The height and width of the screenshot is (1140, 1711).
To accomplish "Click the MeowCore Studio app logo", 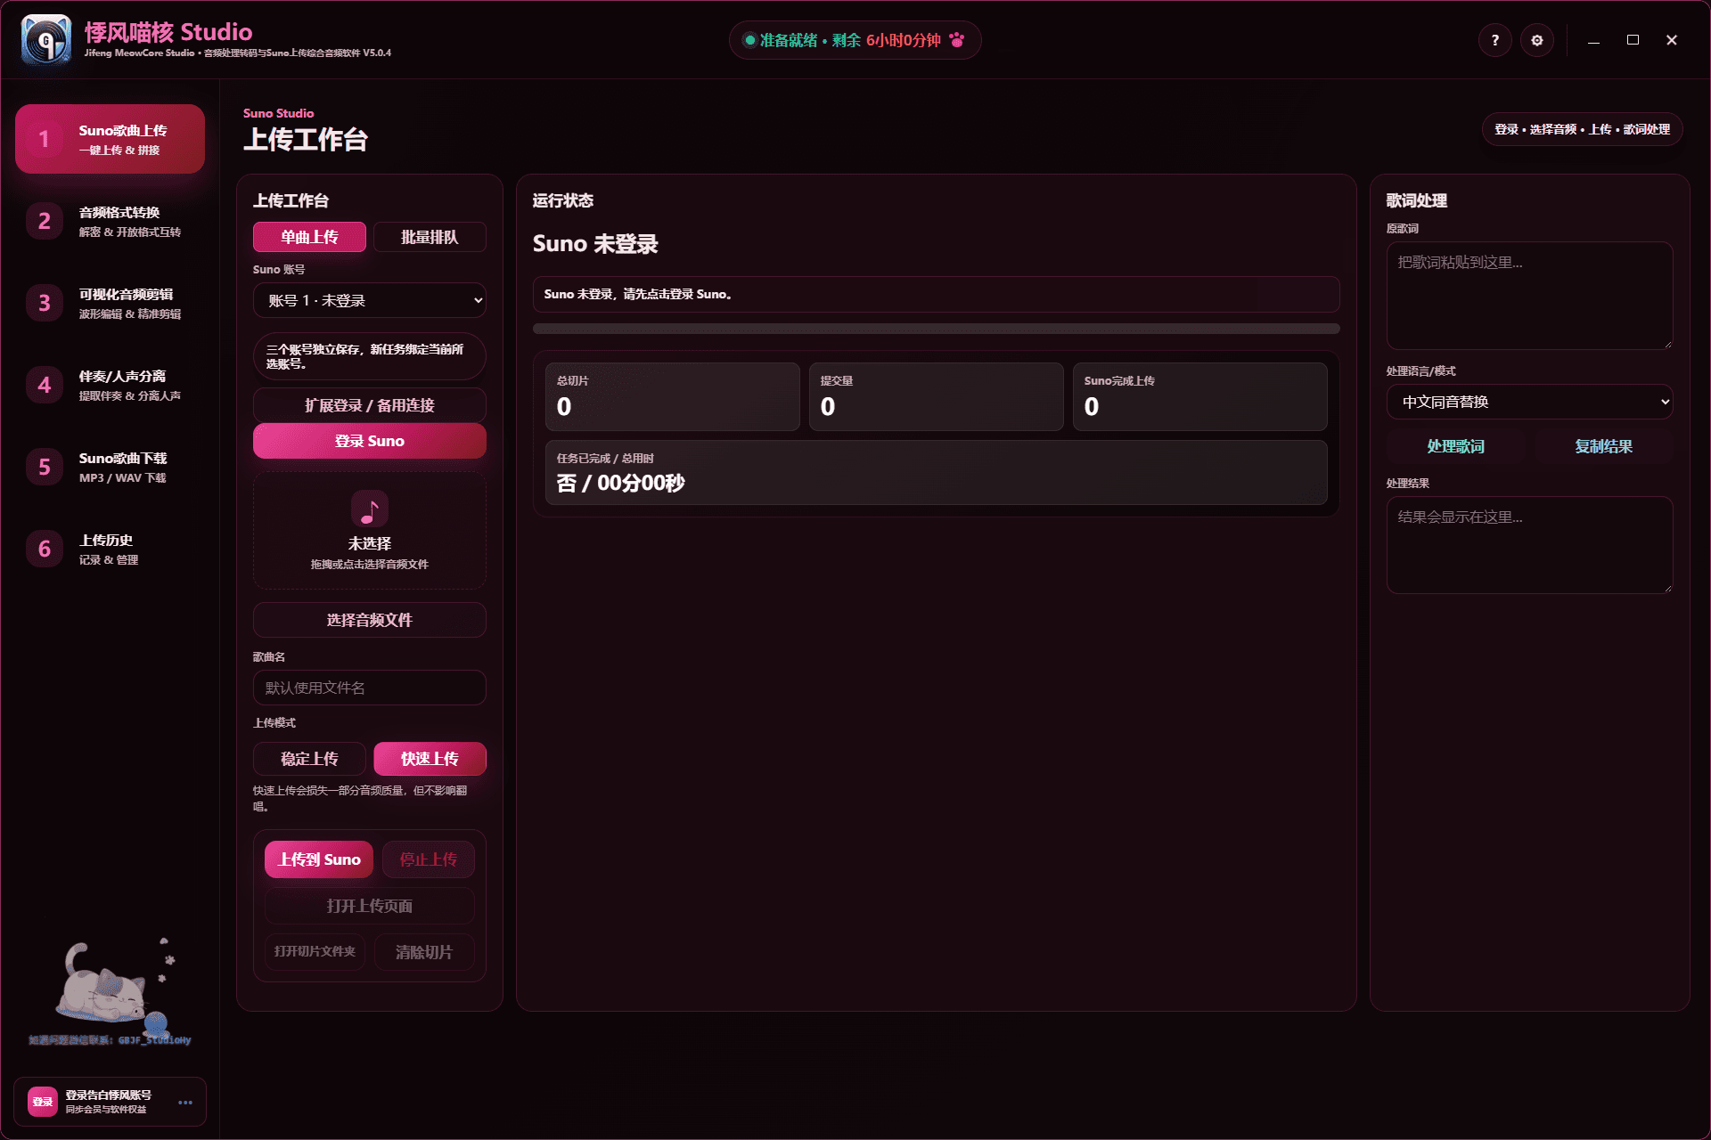I will [x=45, y=40].
